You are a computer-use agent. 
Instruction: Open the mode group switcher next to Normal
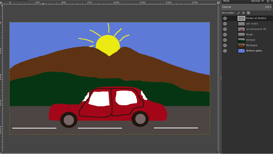tap(268, 1)
